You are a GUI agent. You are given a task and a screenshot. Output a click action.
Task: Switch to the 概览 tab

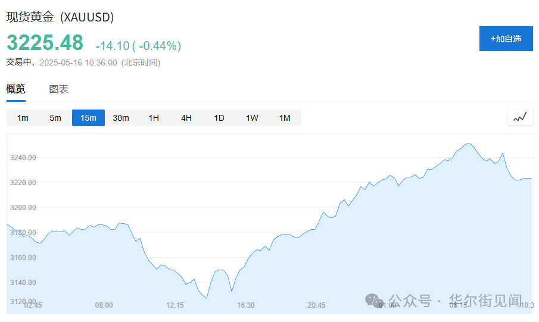[16, 89]
